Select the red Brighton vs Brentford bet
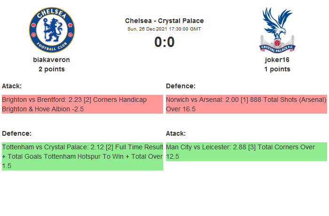Screen dimensions: 329x216 82,104
